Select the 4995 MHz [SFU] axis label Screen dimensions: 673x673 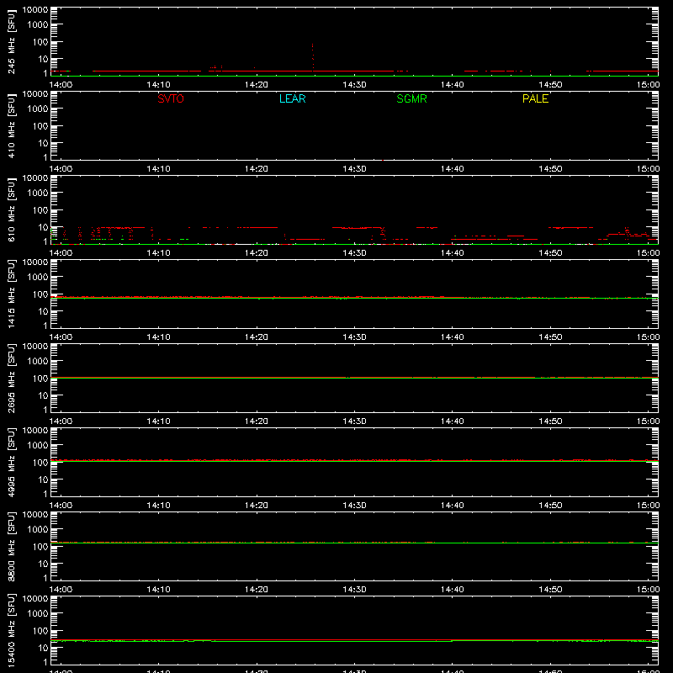pos(11,462)
